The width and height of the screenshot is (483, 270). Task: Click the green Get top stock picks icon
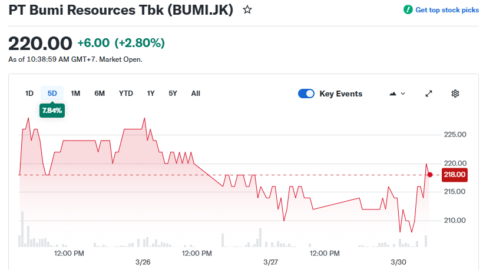[408, 10]
